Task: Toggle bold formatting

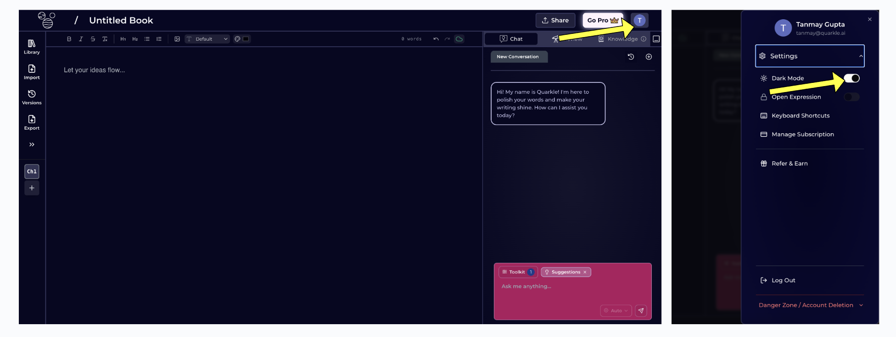Action: point(69,39)
